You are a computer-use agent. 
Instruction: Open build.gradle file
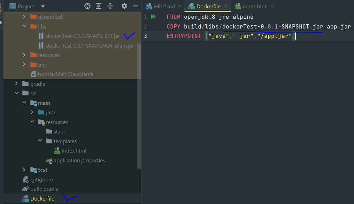click(44, 189)
